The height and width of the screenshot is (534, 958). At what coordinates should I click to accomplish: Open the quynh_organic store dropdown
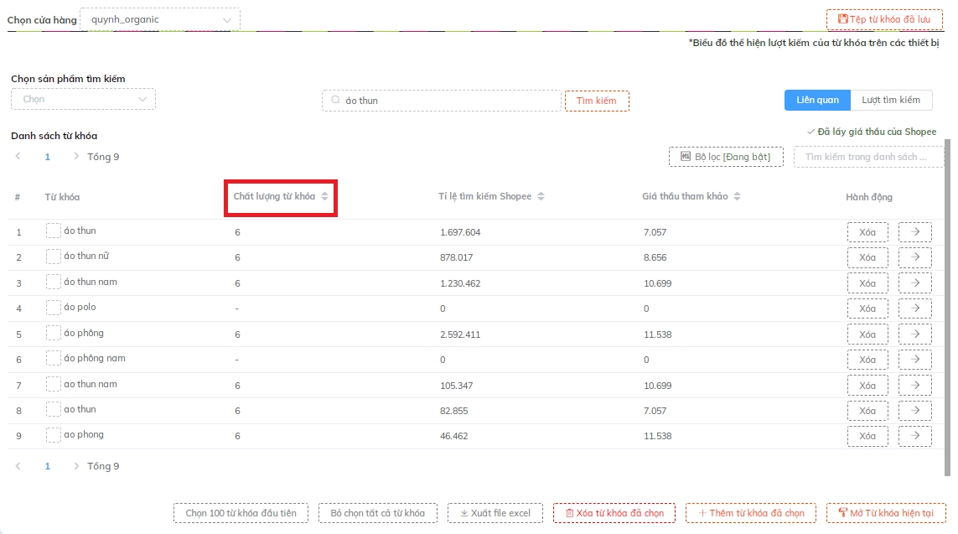pyautogui.click(x=159, y=19)
